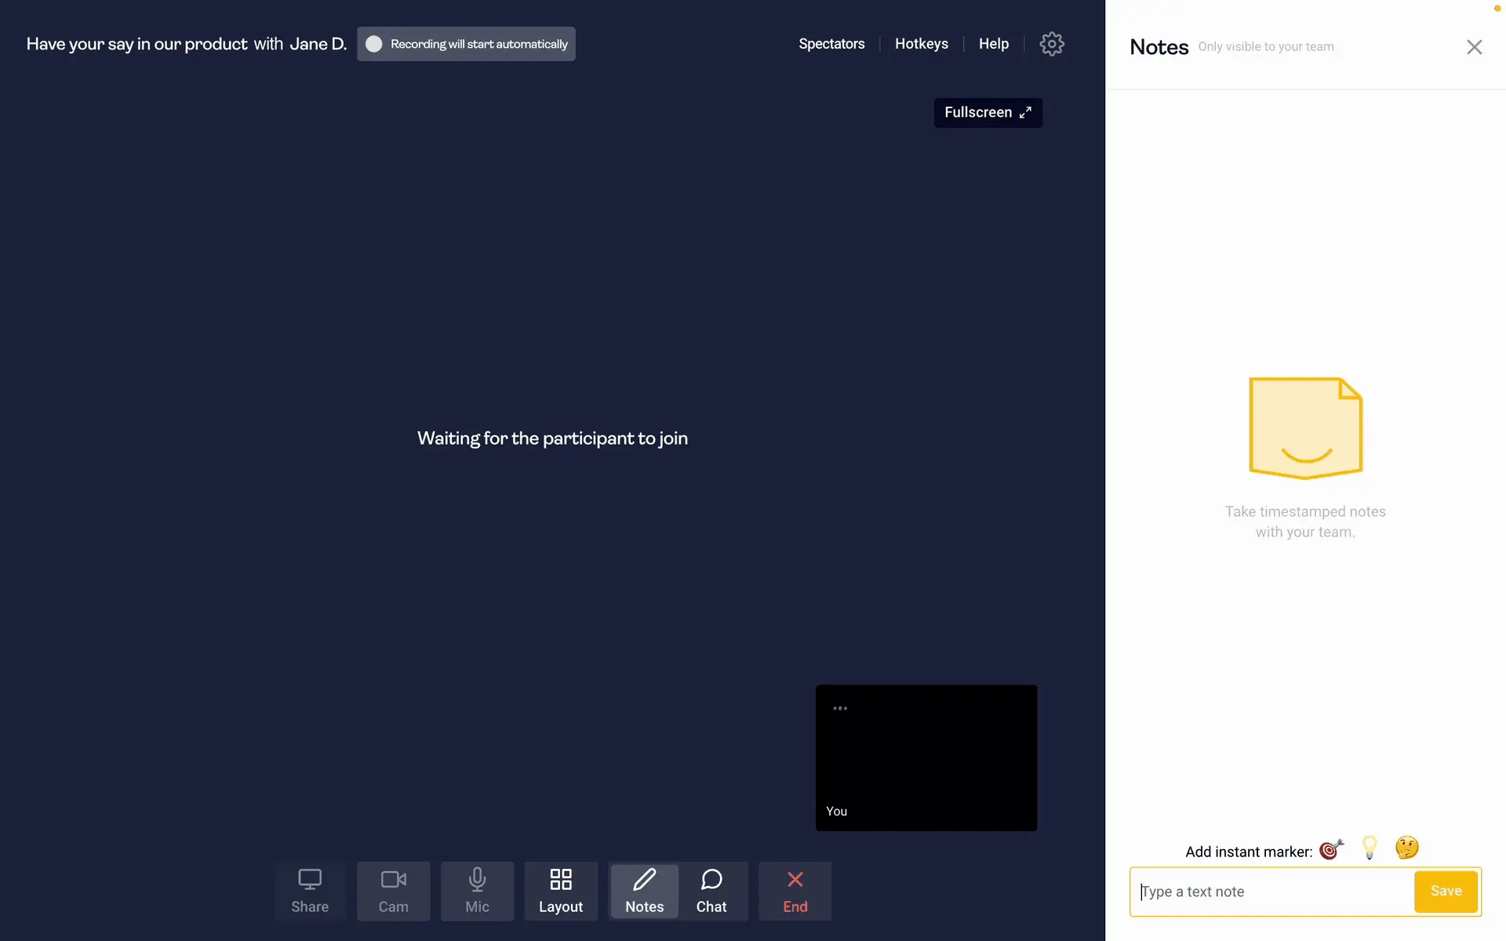Toggle the camera with Cam button
The image size is (1506, 941).
(393, 891)
